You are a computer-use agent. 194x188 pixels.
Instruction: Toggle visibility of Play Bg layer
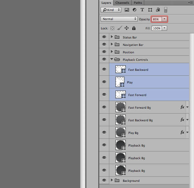[x=104, y=132]
